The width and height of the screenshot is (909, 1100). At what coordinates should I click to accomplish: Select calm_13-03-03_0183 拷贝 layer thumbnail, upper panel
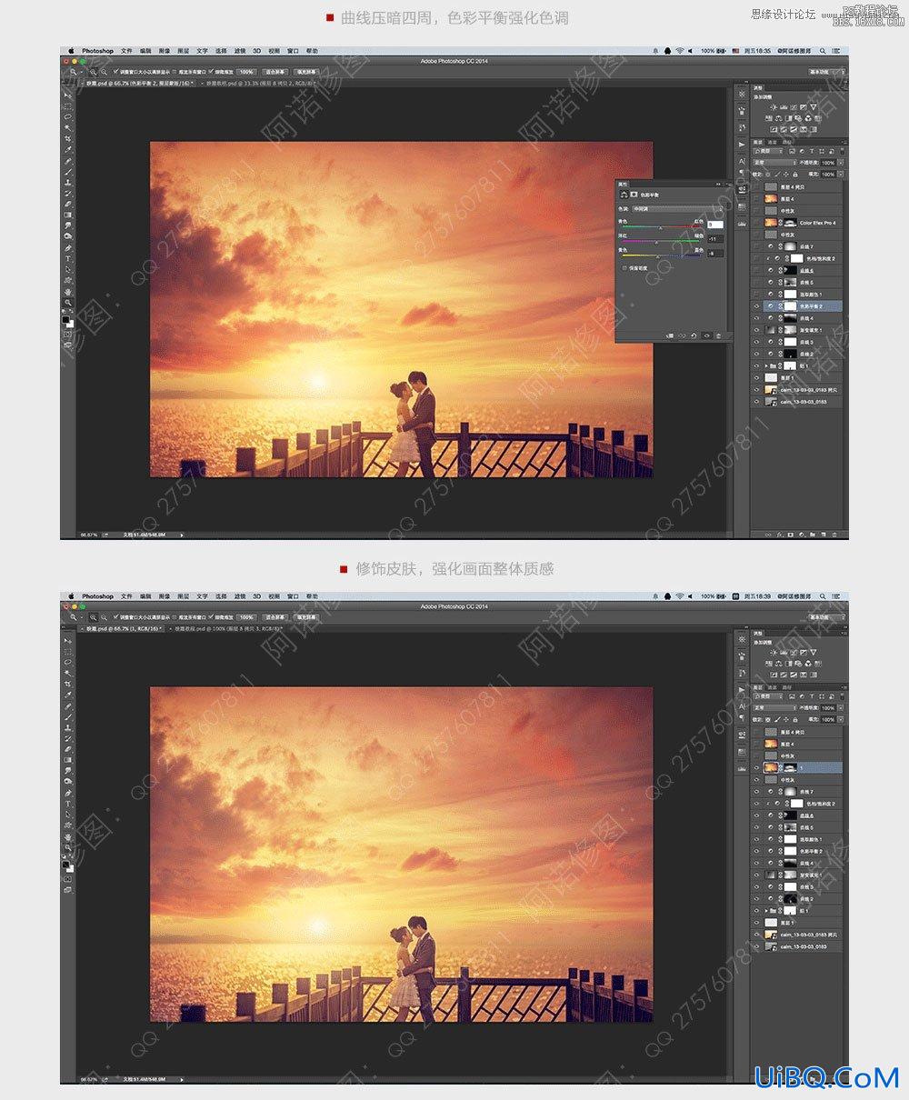click(771, 390)
